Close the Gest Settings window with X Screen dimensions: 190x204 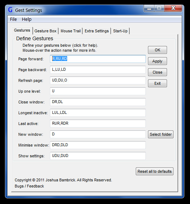coord(173,8)
